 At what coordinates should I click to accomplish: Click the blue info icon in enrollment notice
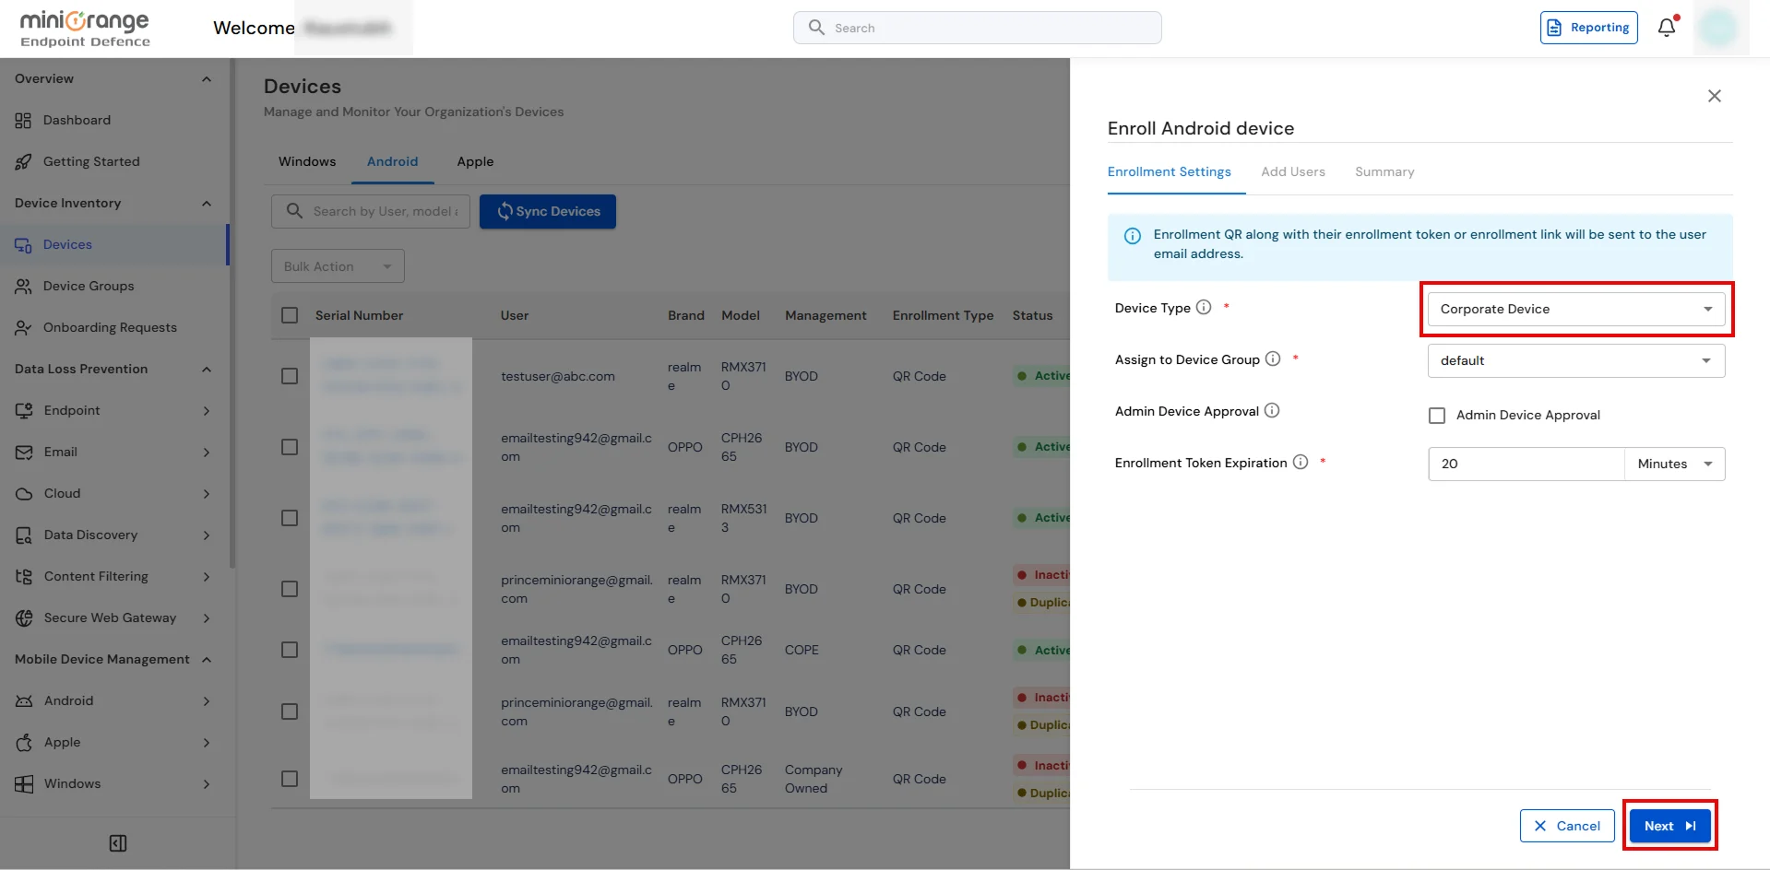[x=1133, y=236]
